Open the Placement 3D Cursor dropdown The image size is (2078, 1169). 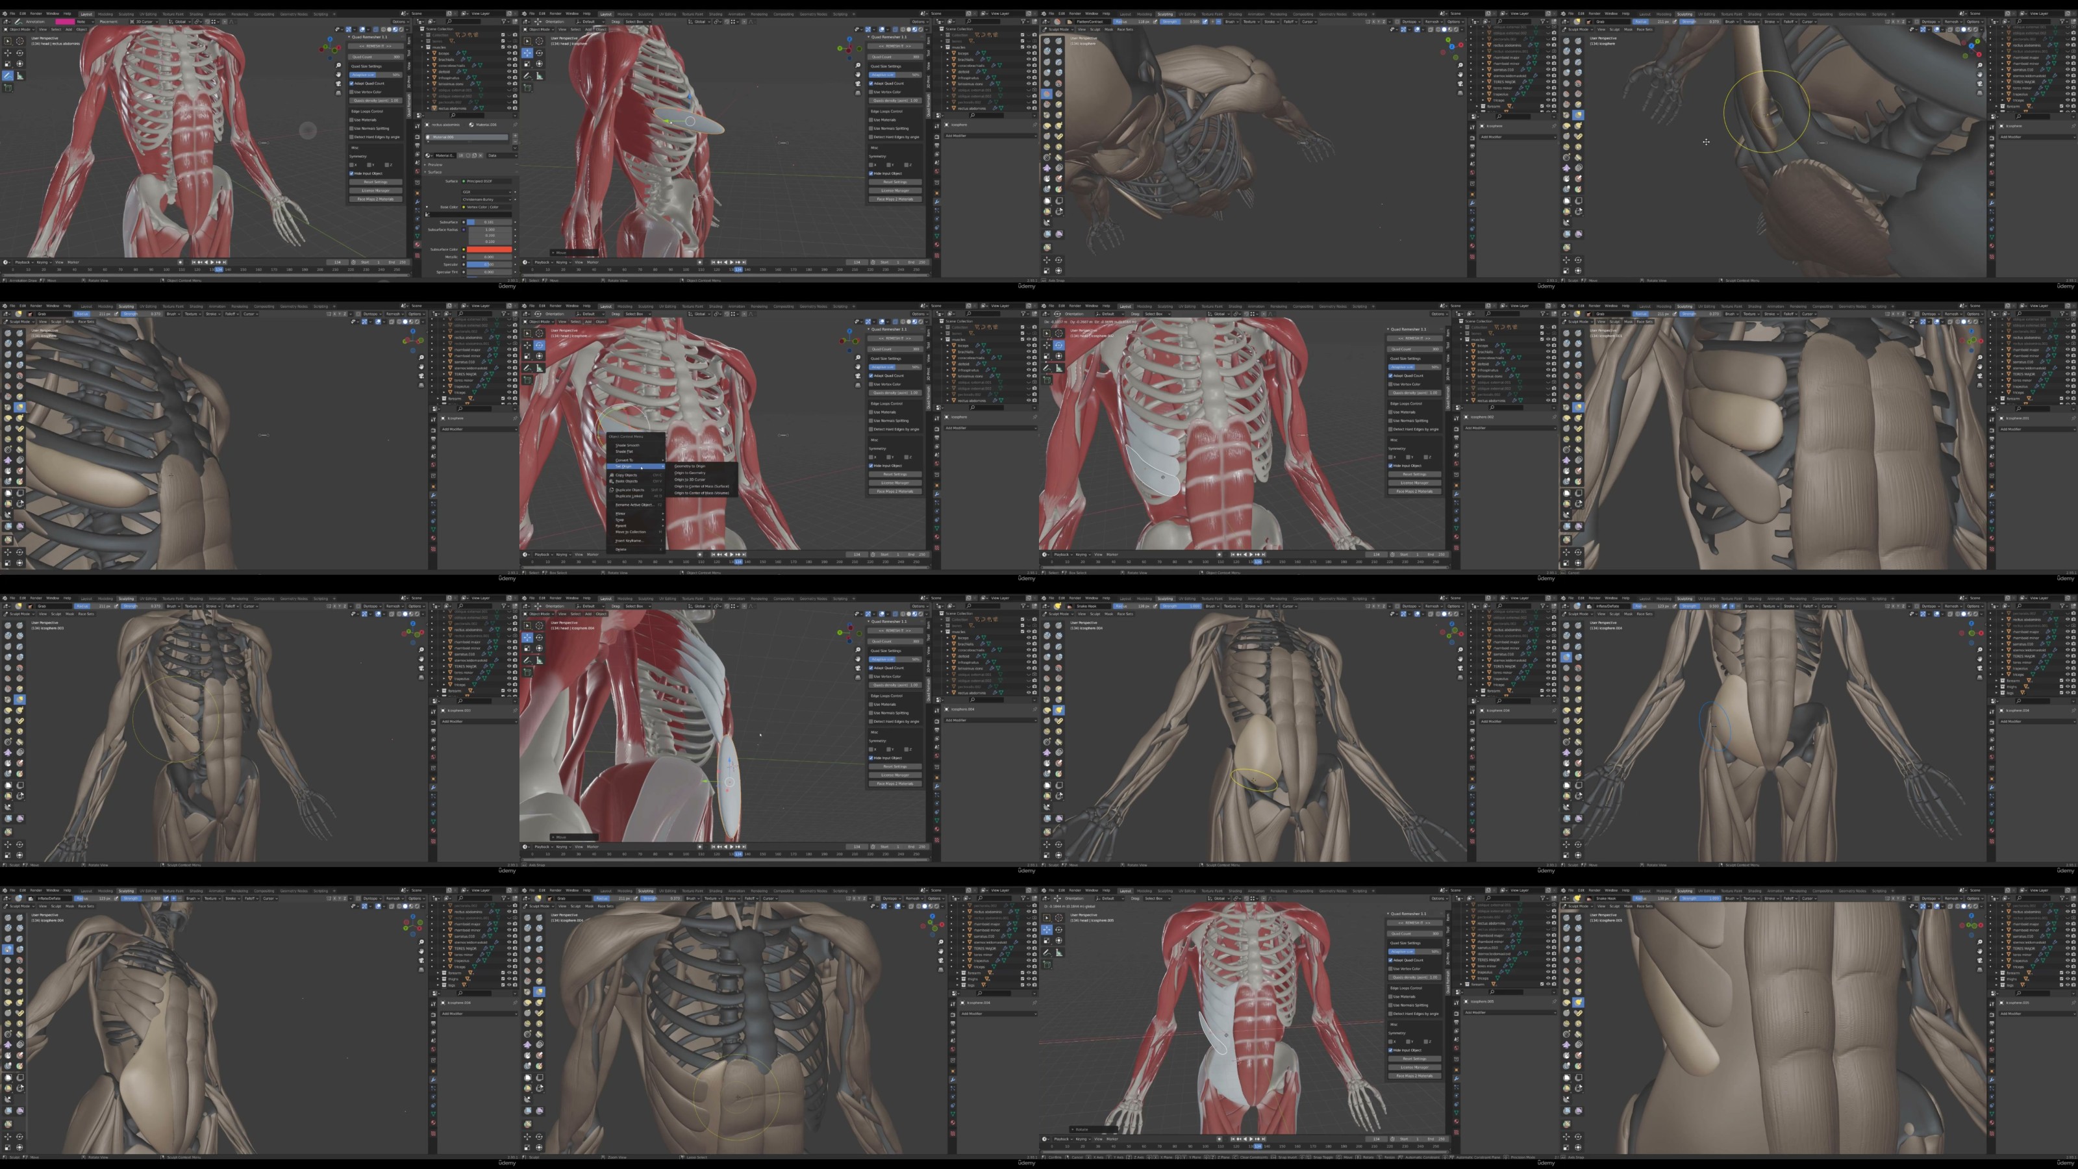coord(144,22)
